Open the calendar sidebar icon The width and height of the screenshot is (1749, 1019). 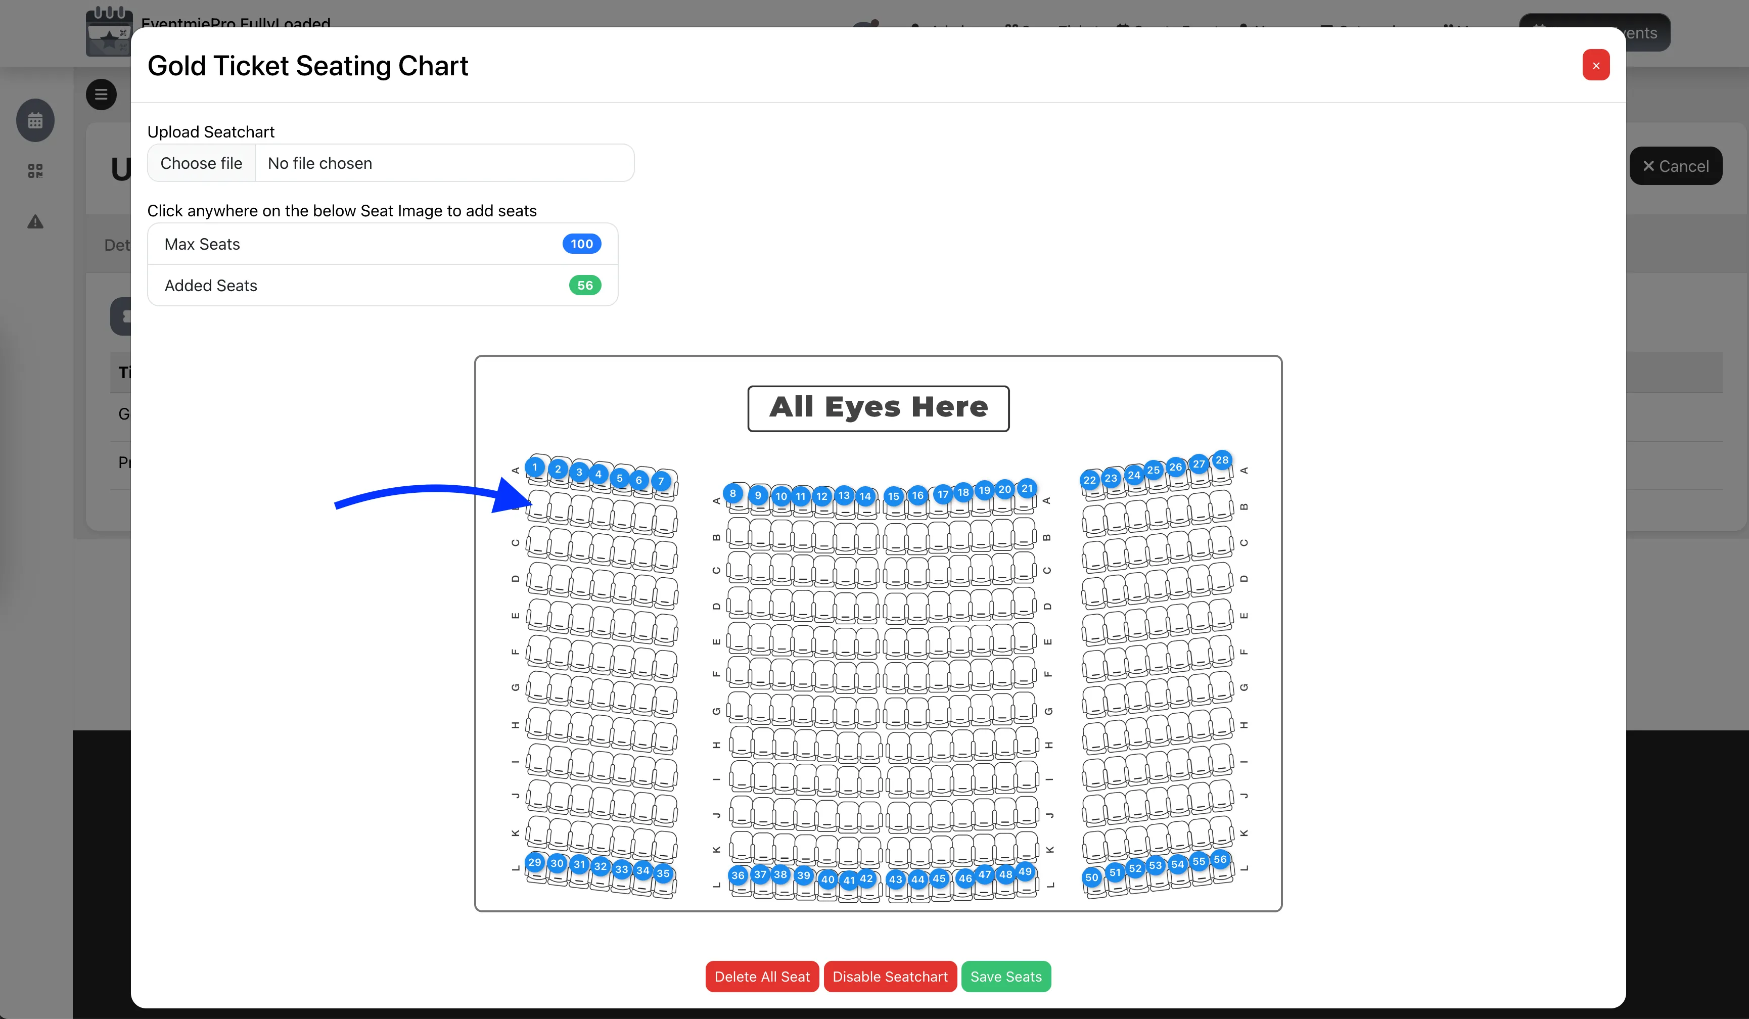point(35,120)
